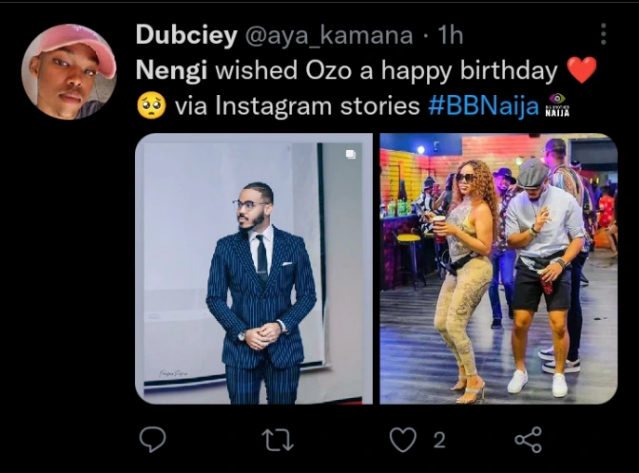Click the phrase "wished Ozo a happy birthday"
639x473 pixels.
tap(386, 70)
